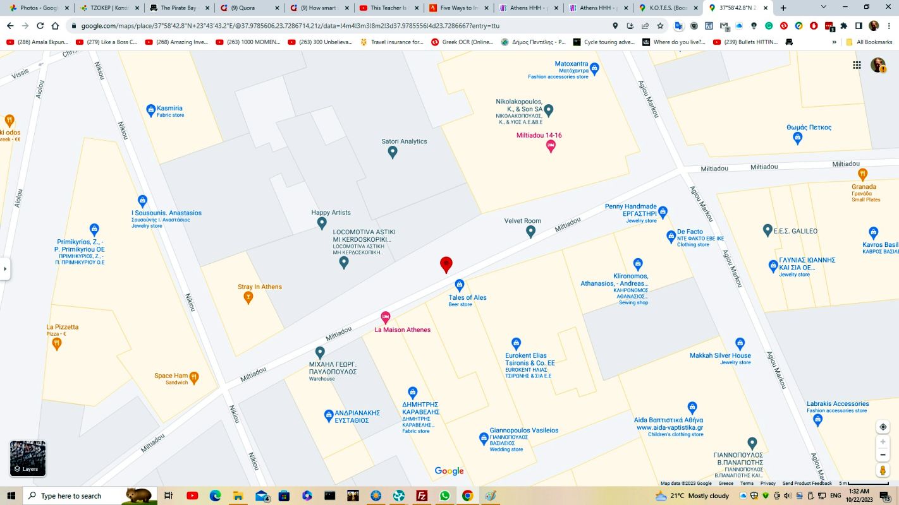Click the Kasmiria fabric store pin

click(150, 110)
